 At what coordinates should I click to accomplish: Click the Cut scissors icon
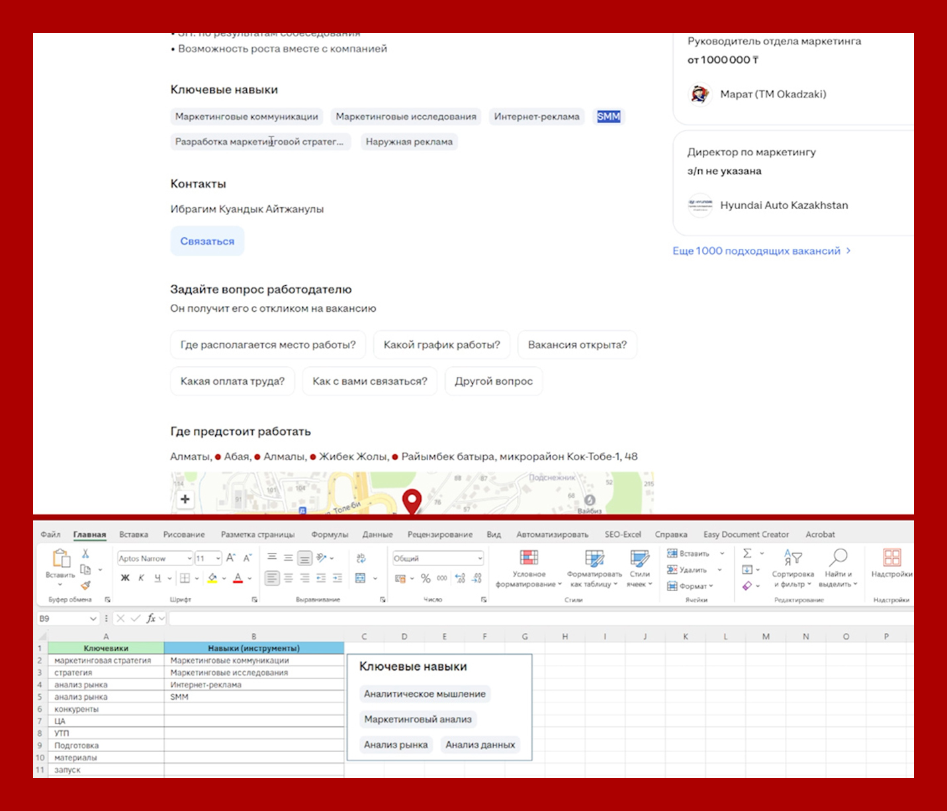click(85, 554)
